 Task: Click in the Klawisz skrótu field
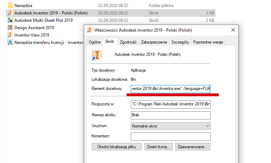tap(171, 115)
